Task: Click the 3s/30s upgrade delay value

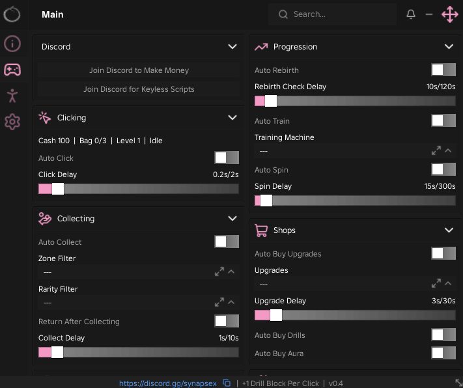Action: click(x=443, y=301)
